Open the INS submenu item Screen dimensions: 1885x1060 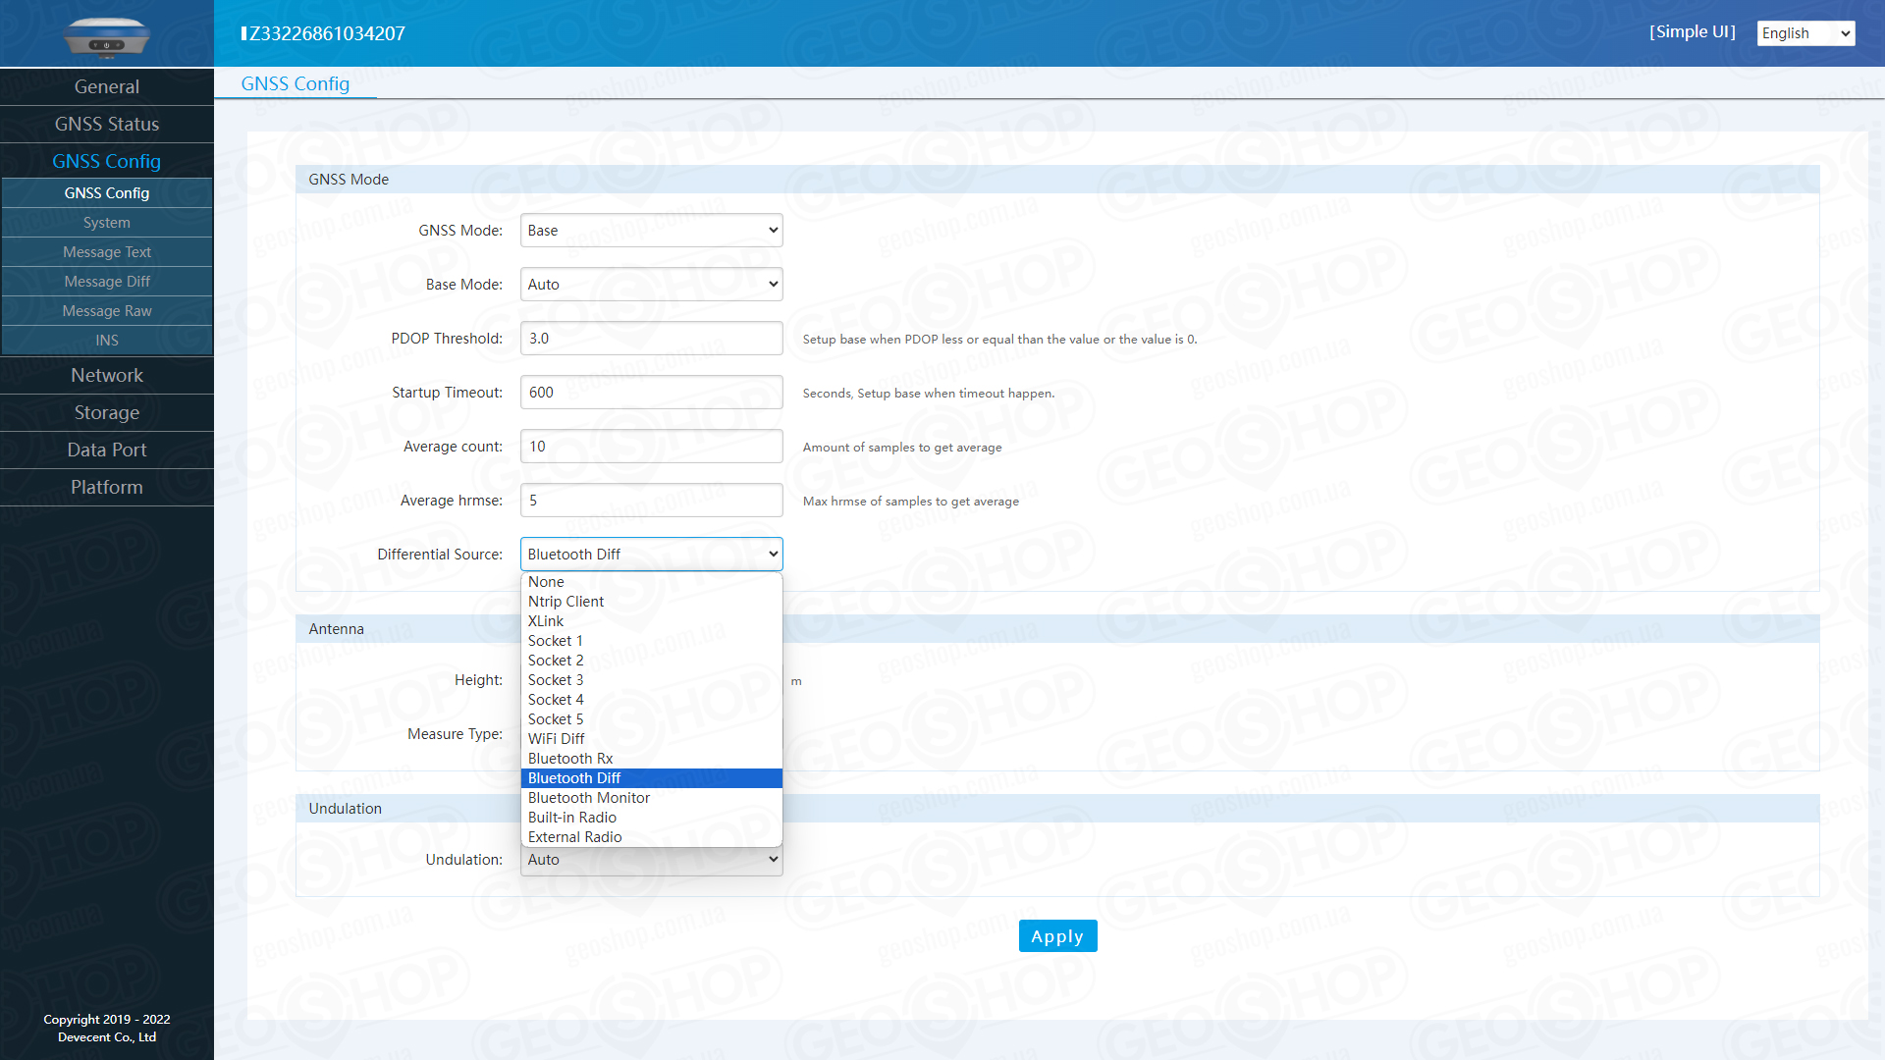106,341
